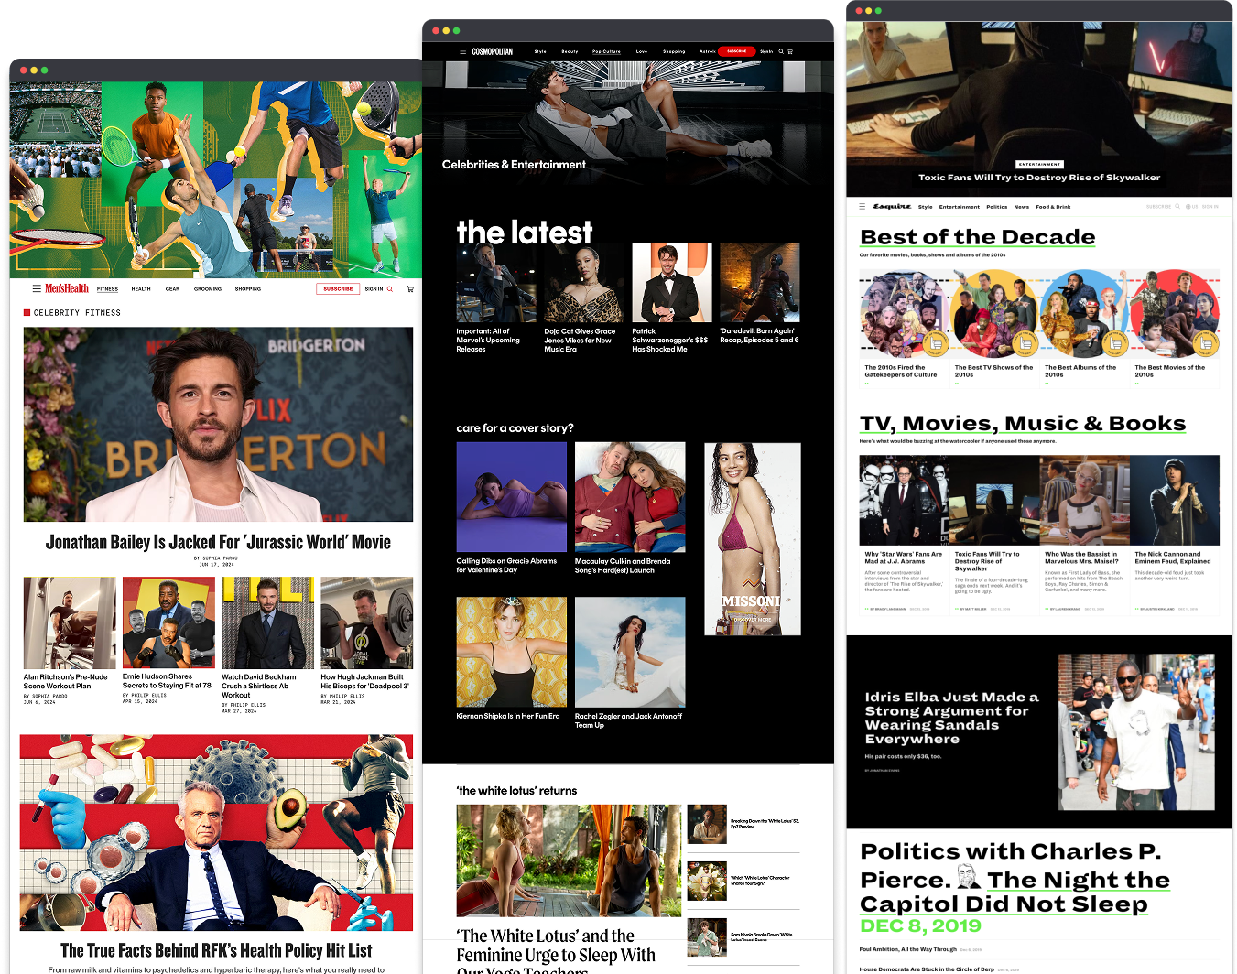The width and height of the screenshot is (1237, 974).
Task: Click Subscribe on the Esquire page
Action: [1158, 207]
